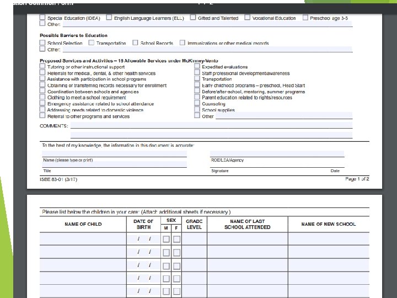This screenshot has height=298, width=397.
Task: Click the Possible Barriers to Education heading
Action: coord(73,35)
